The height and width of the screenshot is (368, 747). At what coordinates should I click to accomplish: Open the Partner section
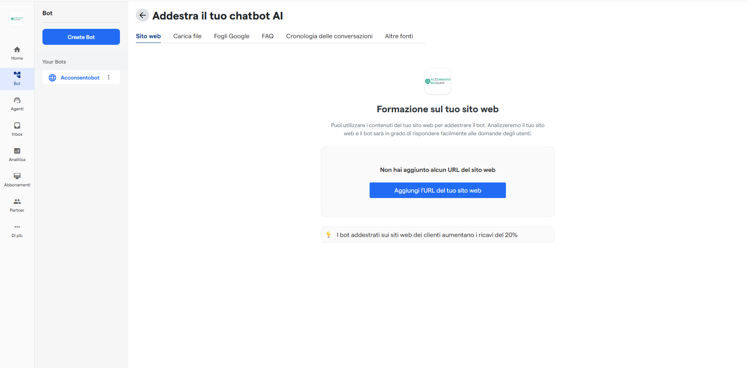[17, 205]
